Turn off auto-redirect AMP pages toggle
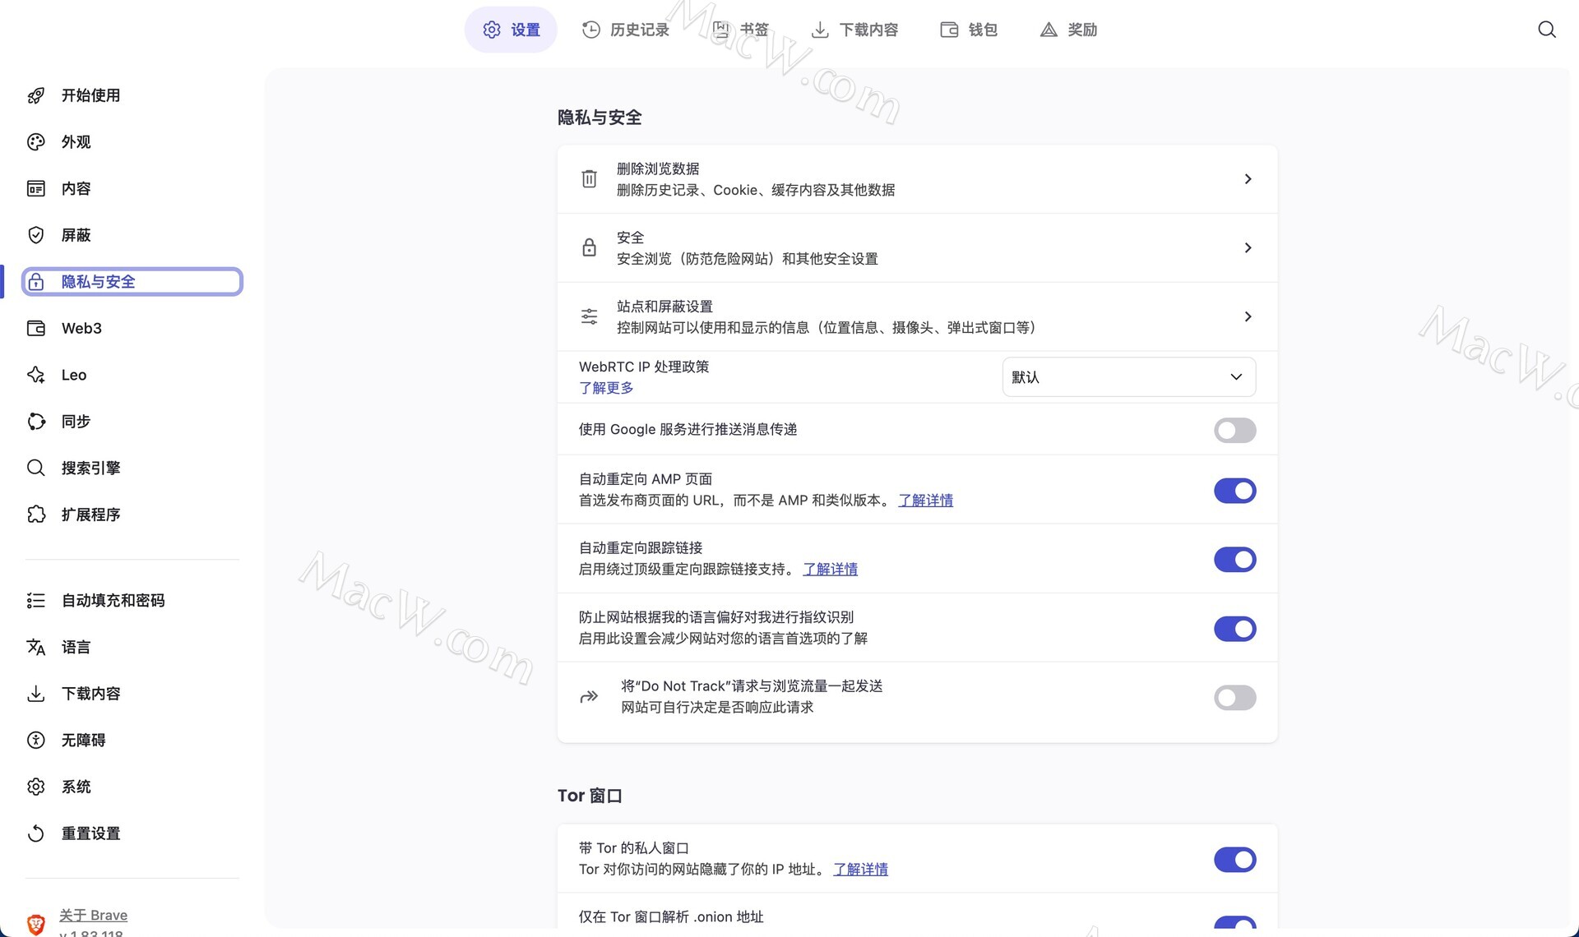The width and height of the screenshot is (1579, 937). 1234,491
